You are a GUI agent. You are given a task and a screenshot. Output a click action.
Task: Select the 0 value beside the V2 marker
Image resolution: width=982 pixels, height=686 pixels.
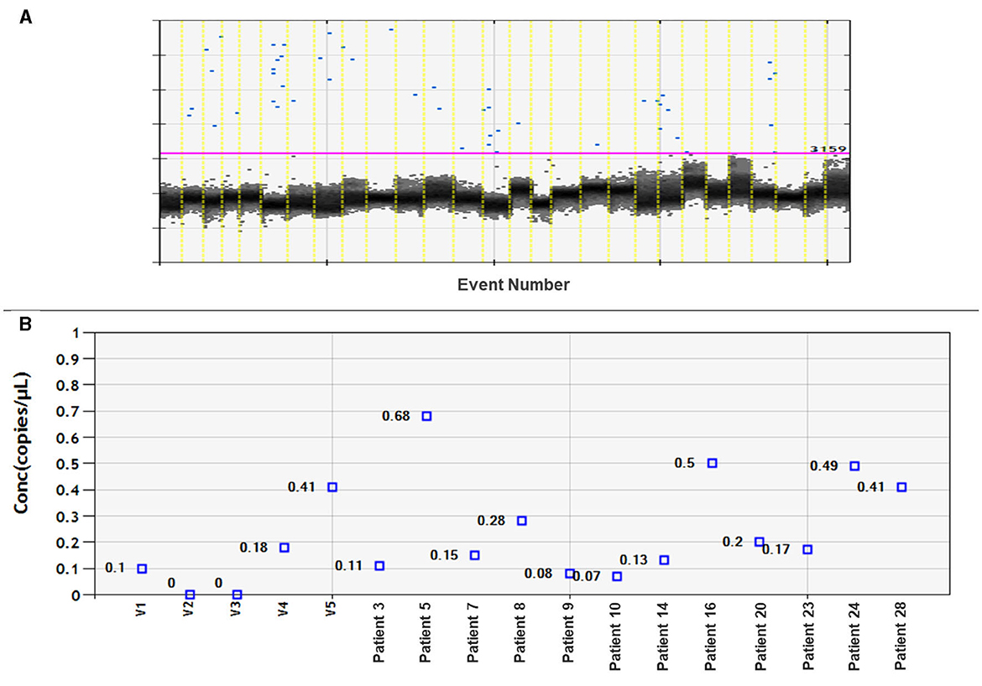pyautogui.click(x=171, y=584)
